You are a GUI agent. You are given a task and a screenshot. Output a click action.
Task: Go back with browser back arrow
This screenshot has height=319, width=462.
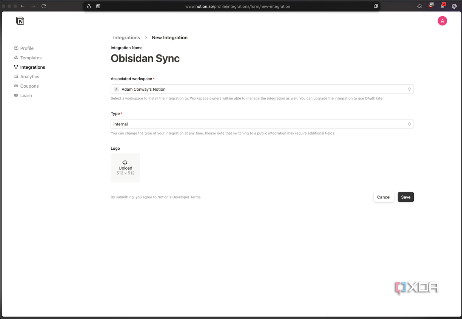coord(23,6)
